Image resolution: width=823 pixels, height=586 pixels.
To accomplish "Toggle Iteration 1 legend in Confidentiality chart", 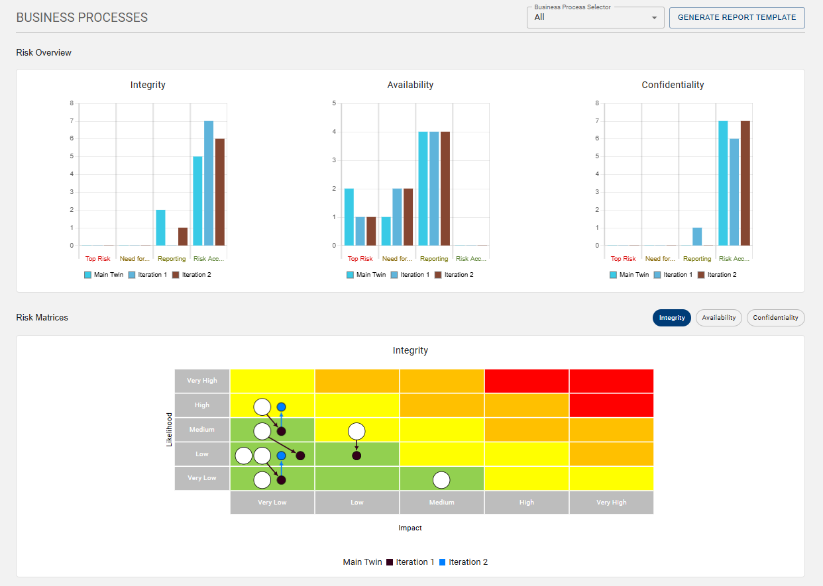I will pyautogui.click(x=673, y=275).
